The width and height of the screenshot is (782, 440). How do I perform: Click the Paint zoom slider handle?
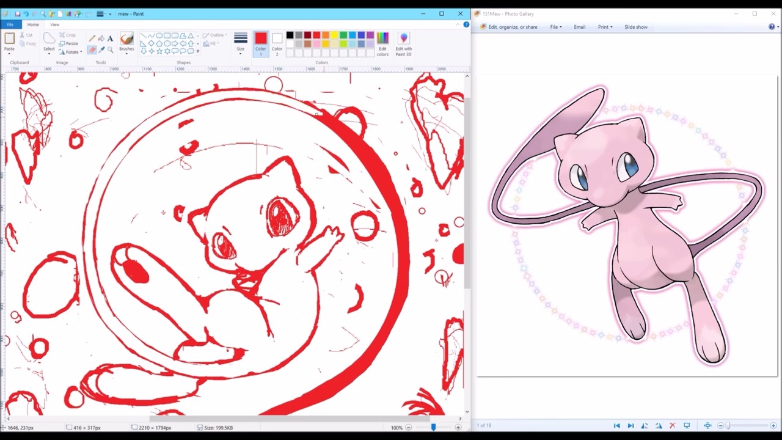click(x=433, y=428)
